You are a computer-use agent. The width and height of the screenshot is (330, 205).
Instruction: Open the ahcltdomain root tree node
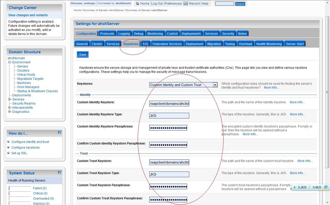tap(16, 58)
